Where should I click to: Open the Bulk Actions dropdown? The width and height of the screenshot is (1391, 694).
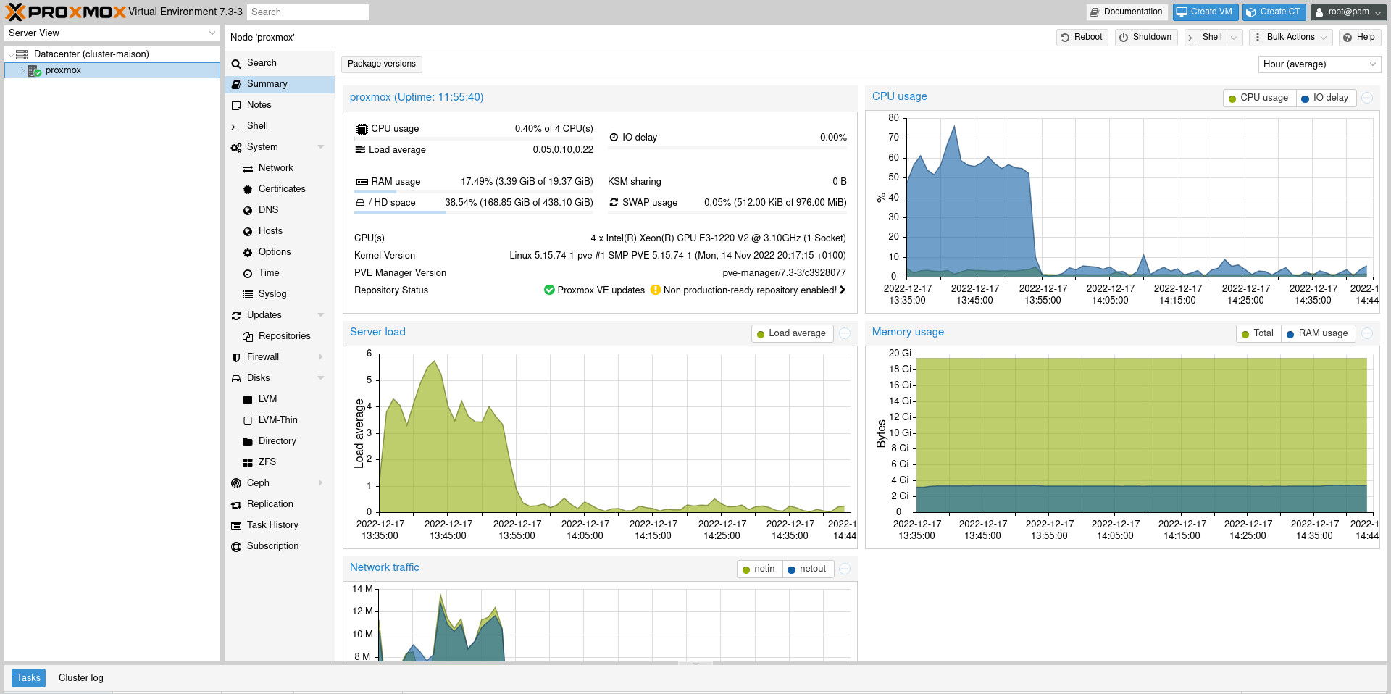1290,38
